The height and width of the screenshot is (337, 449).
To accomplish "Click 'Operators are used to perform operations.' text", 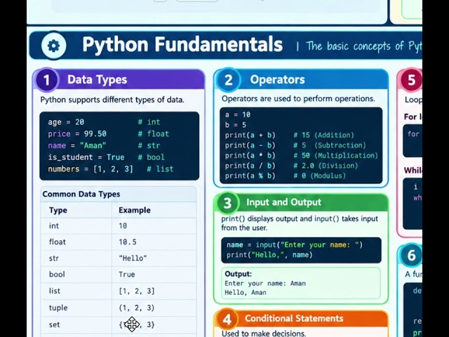I will click(298, 98).
